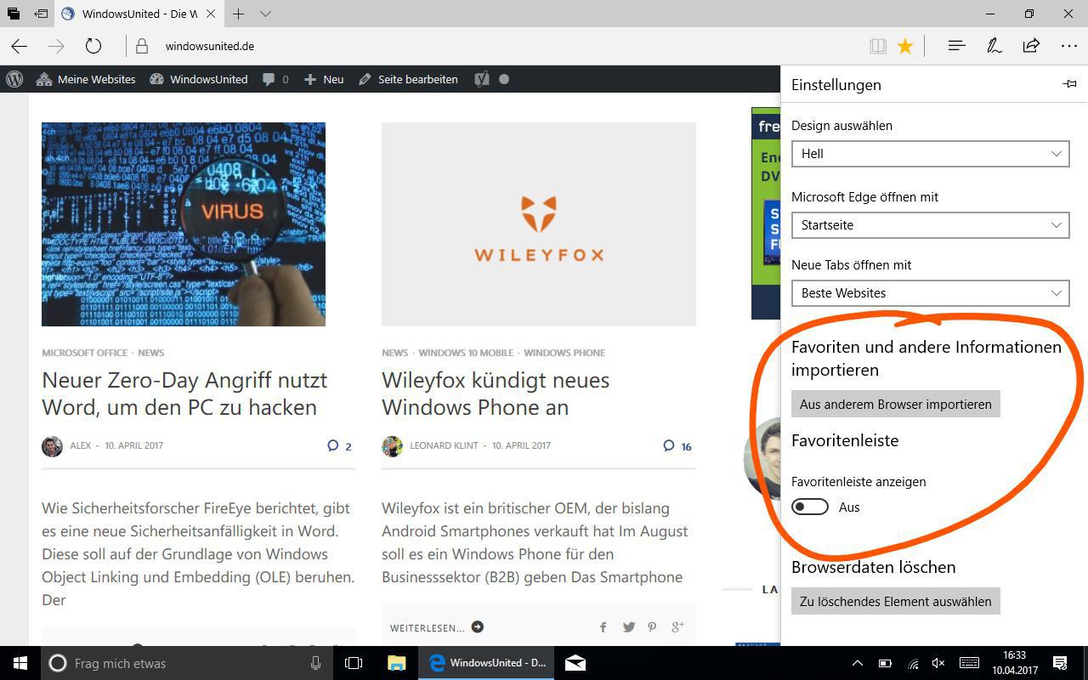Click the volume icon in system tray
Image resolution: width=1088 pixels, height=680 pixels.
pyautogui.click(x=939, y=663)
